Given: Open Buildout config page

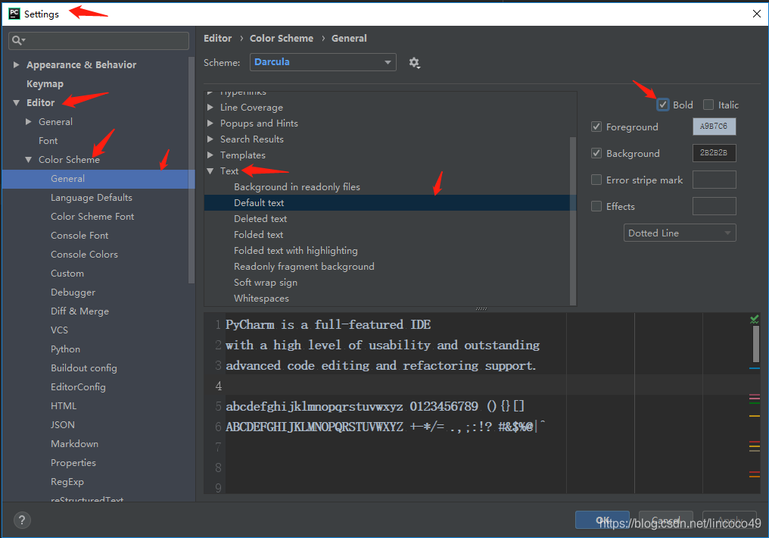Looking at the screenshot, I should 84,368.
